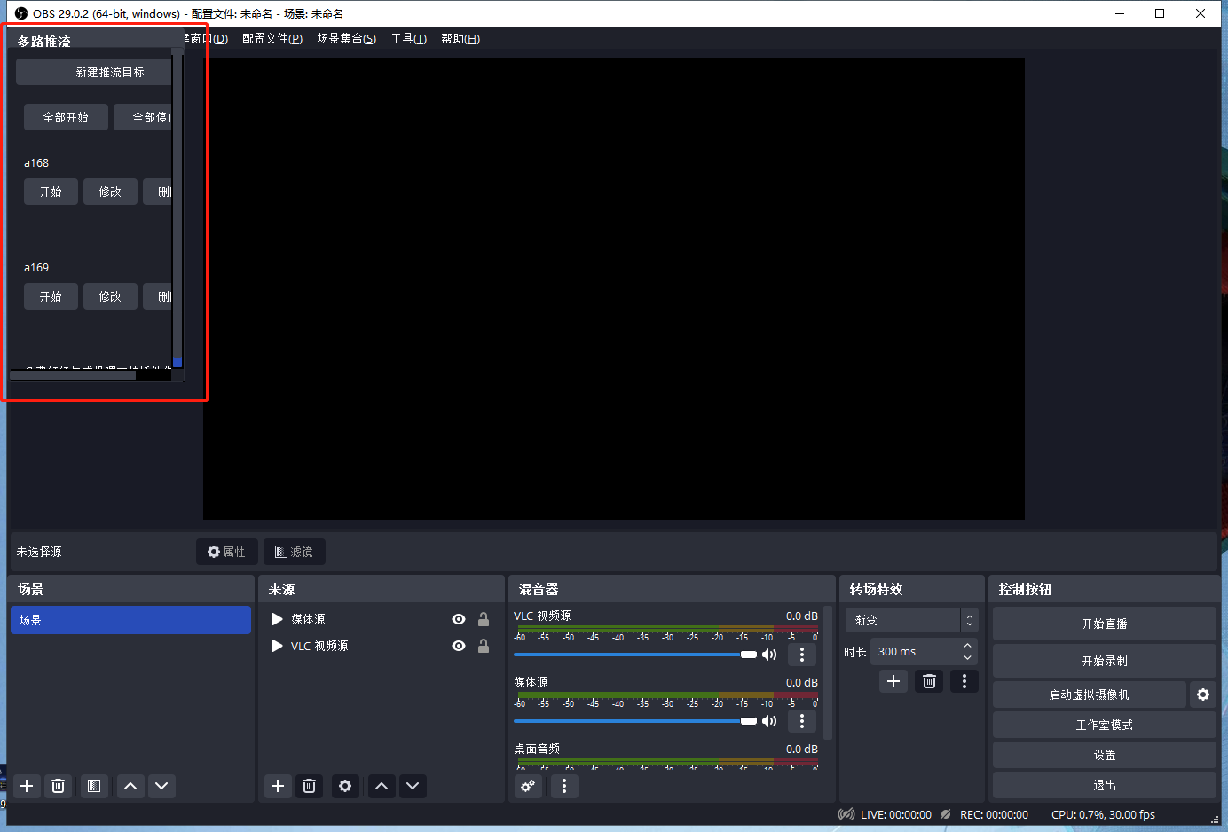Image resolution: width=1228 pixels, height=832 pixels.
Task: Open 媒体源 audio three-dot menu
Action: (x=802, y=721)
